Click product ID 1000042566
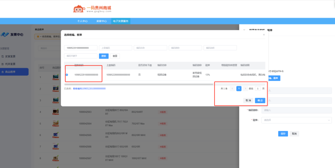335x168 pixels. coord(85,147)
